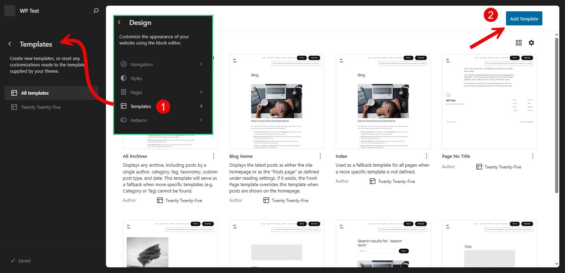The image size is (565, 273).
Task: Expand Pages chevron in Design panel
Action: pyautogui.click(x=201, y=92)
